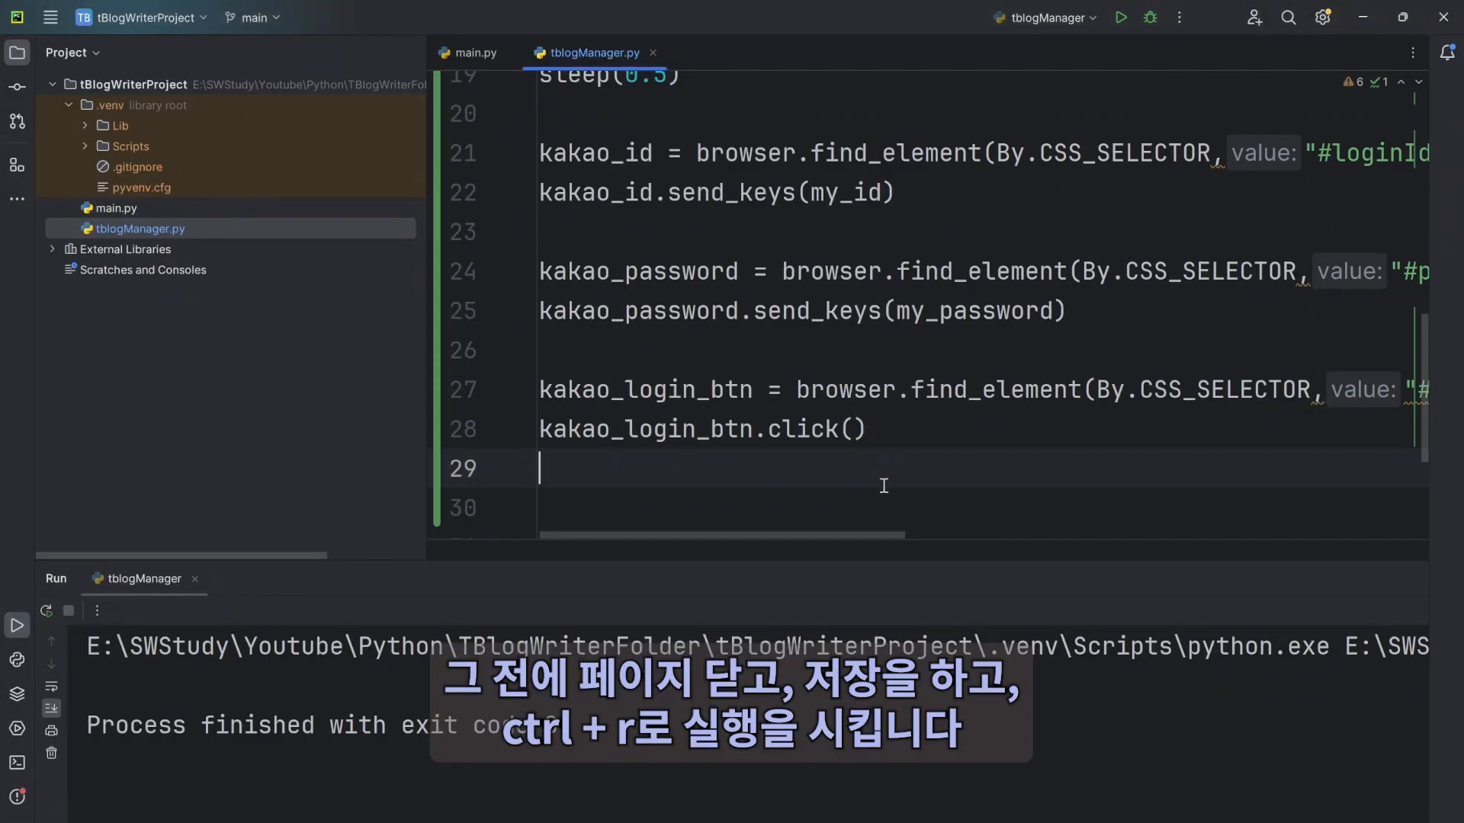This screenshot has height=823, width=1464.
Task: Click the Run panel title label
Action: click(x=56, y=578)
